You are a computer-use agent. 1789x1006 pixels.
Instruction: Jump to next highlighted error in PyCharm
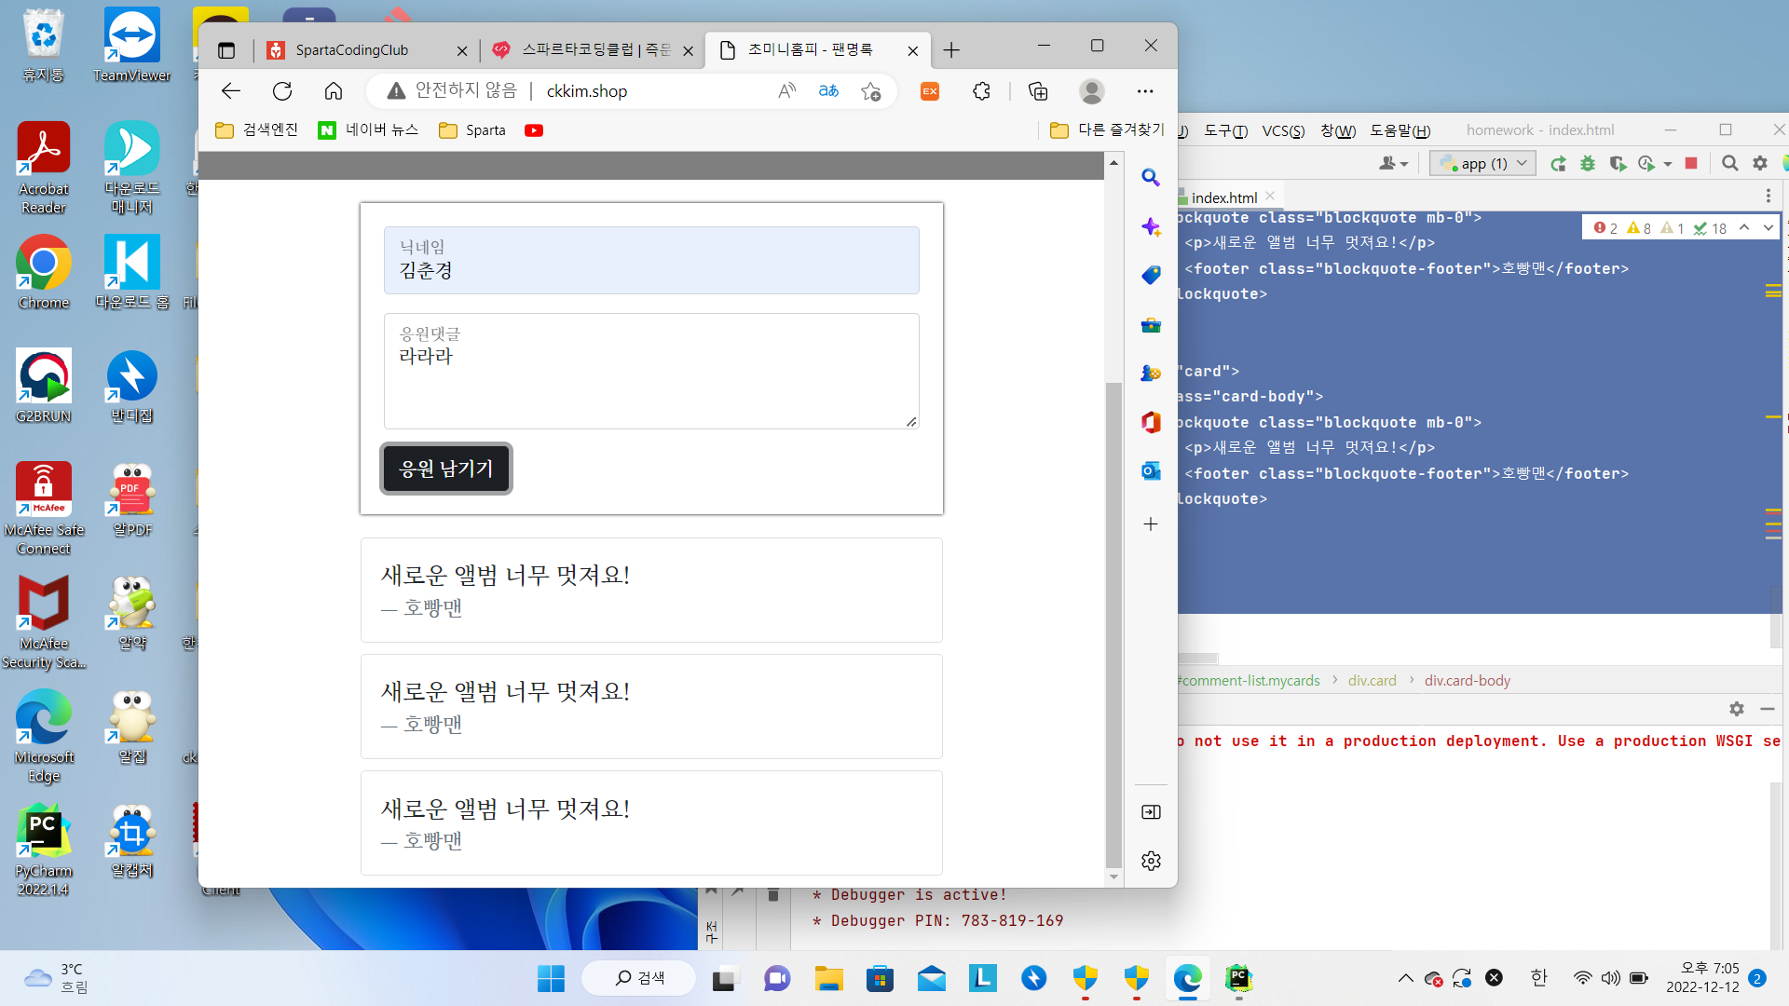pos(1768,227)
